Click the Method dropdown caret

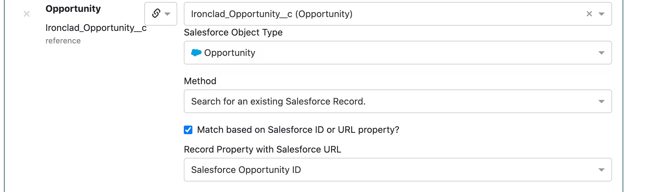602,101
